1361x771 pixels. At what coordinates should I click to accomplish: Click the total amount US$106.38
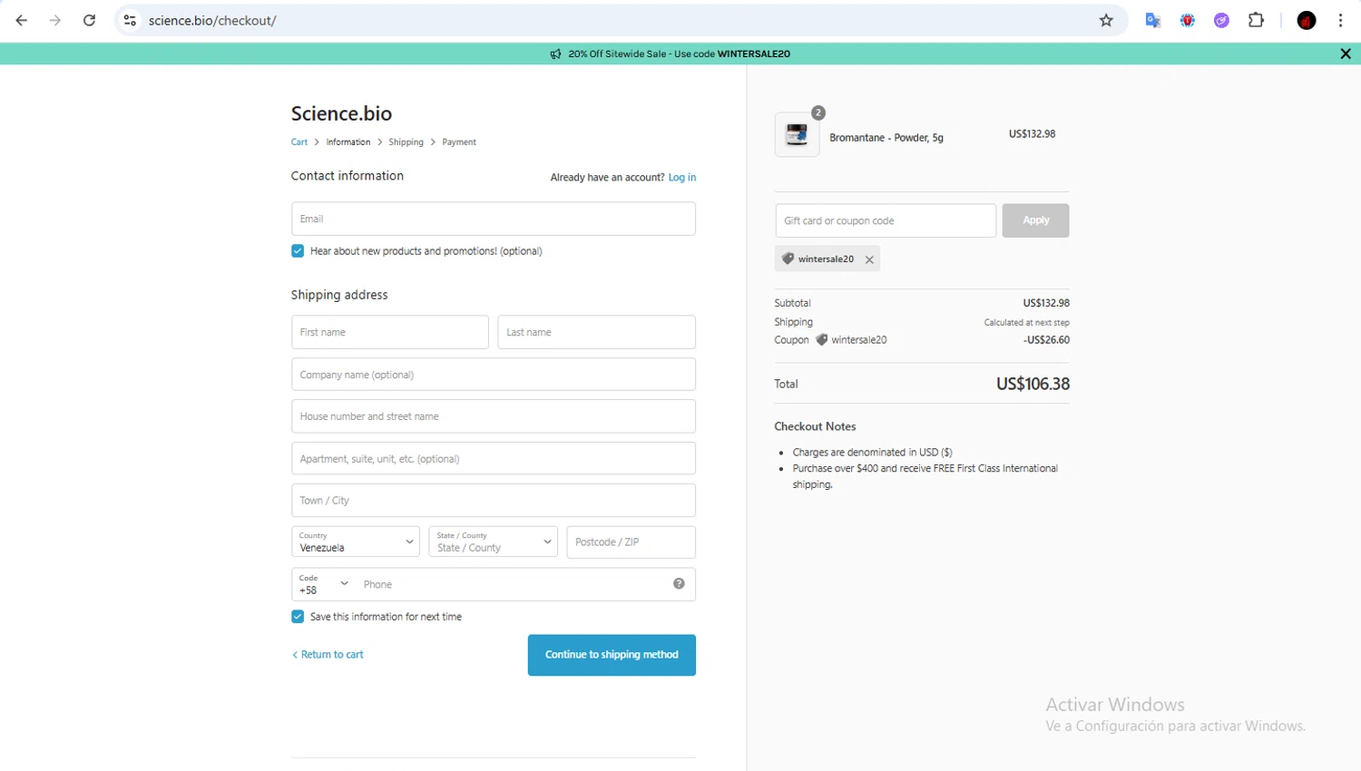click(1033, 384)
